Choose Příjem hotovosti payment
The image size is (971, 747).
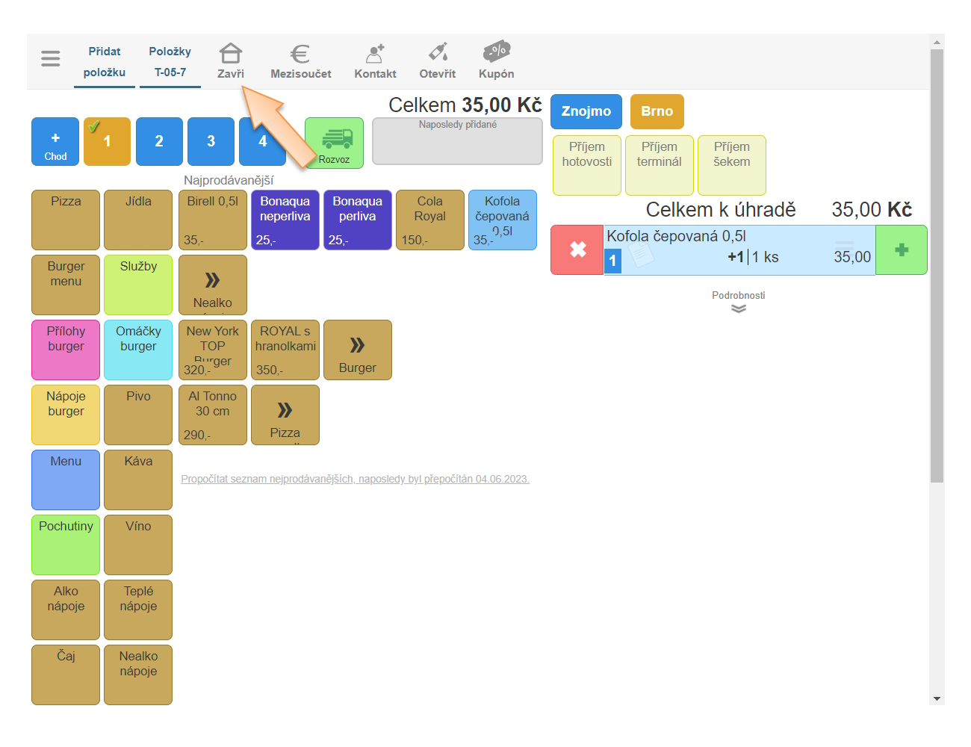(x=586, y=165)
